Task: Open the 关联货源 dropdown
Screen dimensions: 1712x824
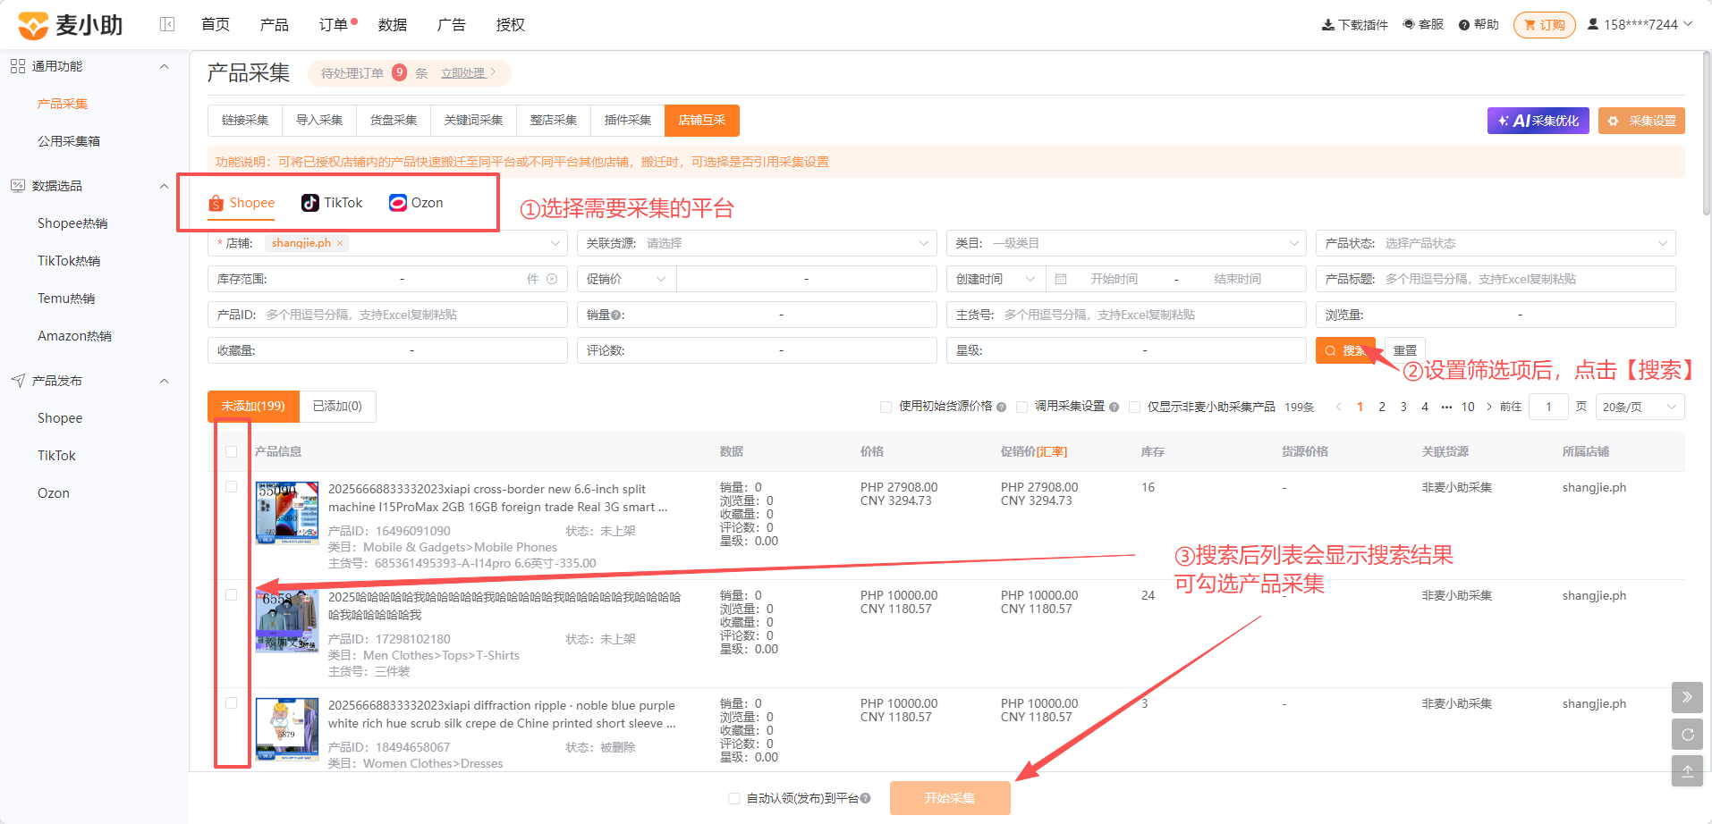Action: click(x=757, y=243)
